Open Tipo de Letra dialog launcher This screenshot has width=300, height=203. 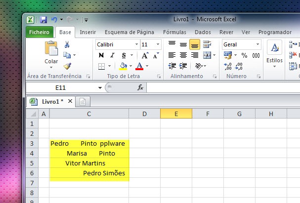pos(159,77)
